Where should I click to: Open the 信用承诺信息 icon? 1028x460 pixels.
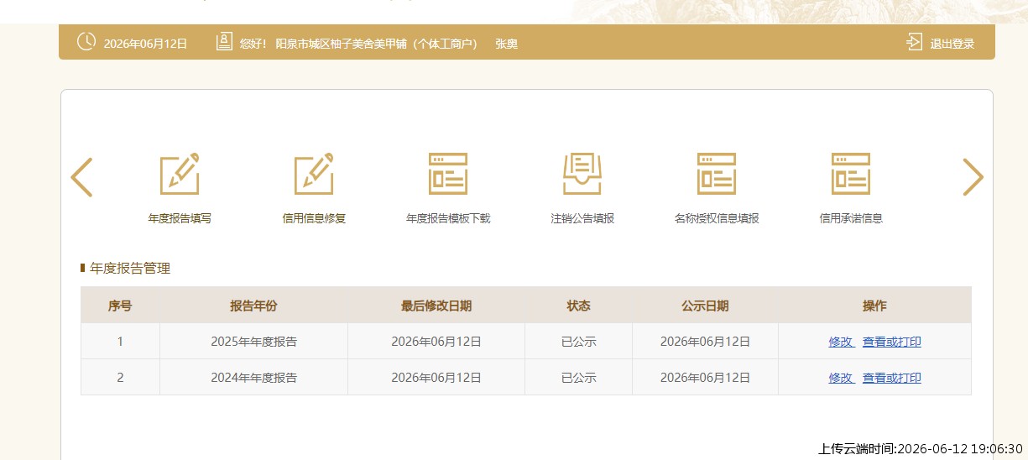click(x=851, y=174)
